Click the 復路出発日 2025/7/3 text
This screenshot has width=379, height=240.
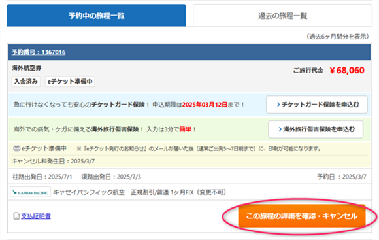pyautogui.click(x=111, y=177)
